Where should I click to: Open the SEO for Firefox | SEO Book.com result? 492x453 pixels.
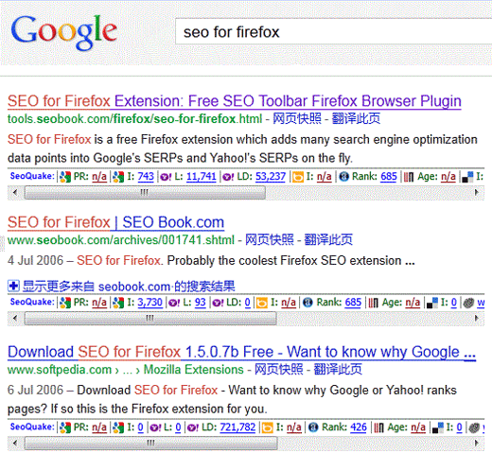(x=115, y=222)
